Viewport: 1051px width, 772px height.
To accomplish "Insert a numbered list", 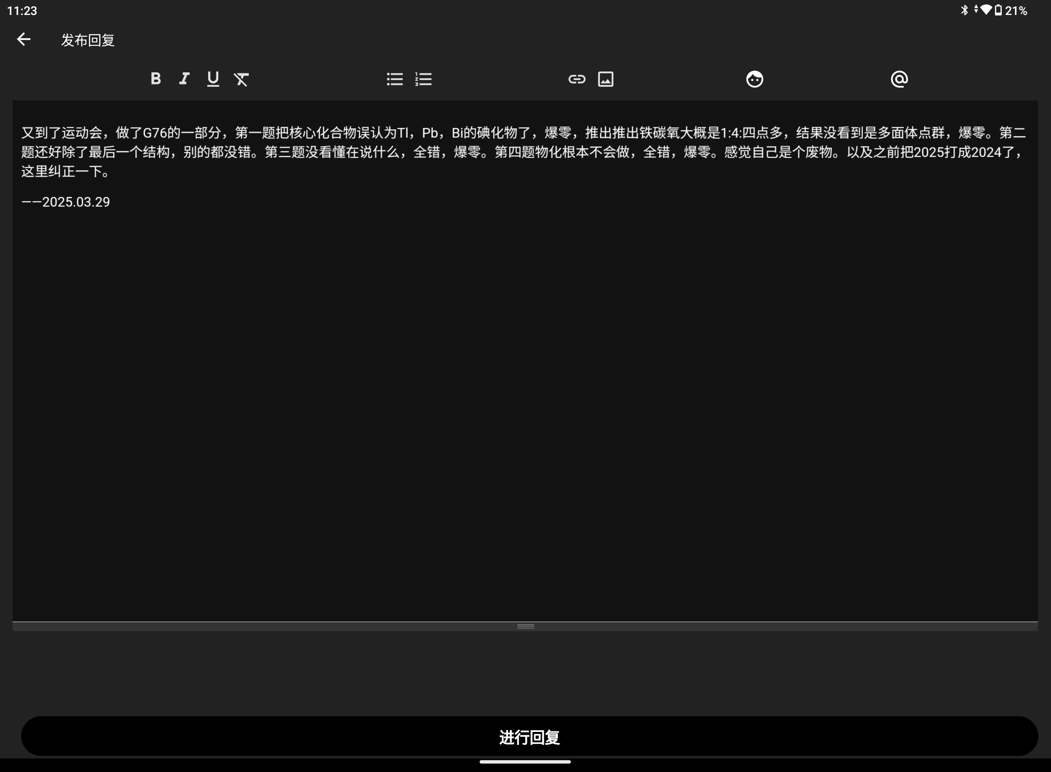I will [x=424, y=79].
